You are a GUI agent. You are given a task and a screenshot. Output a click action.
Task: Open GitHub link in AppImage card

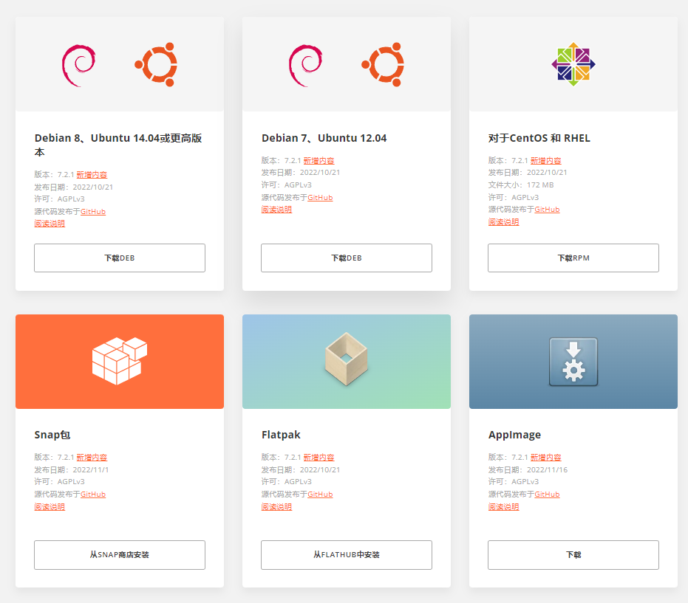pyautogui.click(x=547, y=494)
